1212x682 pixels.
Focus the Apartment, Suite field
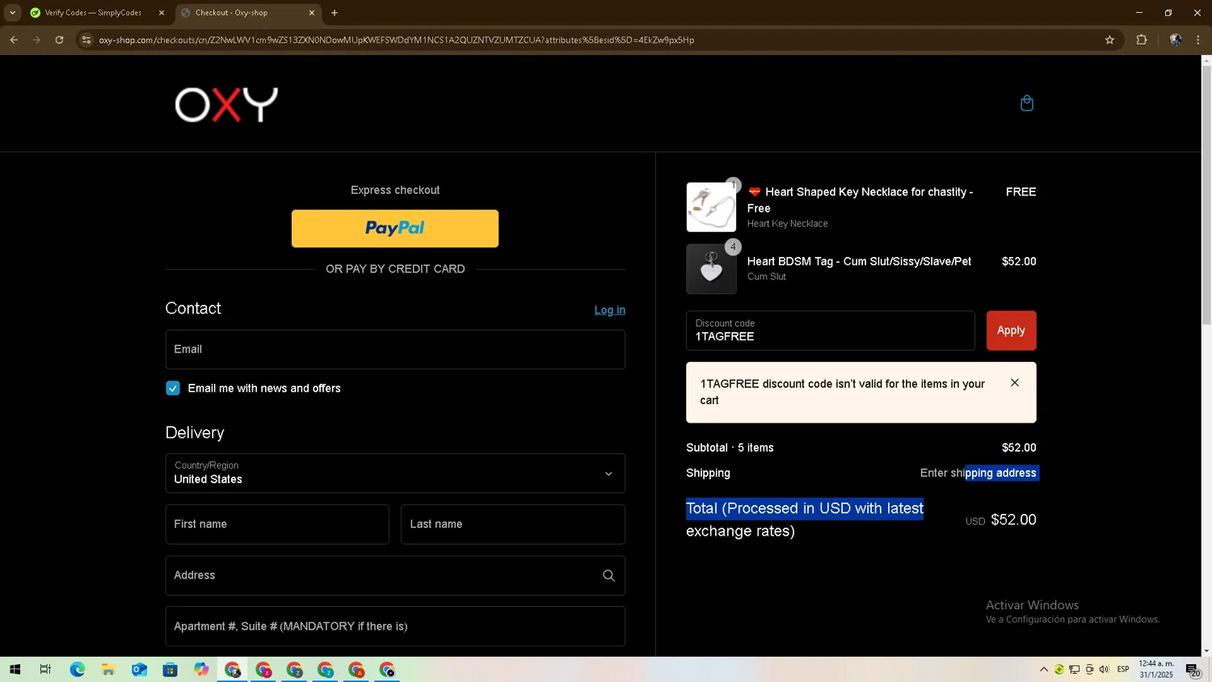(x=395, y=626)
